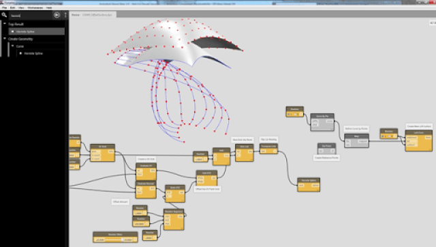Viewport: 436px width, 247px height.
Task: Toggle first radio of Boolean near Curve By Pts
Action: point(289,114)
